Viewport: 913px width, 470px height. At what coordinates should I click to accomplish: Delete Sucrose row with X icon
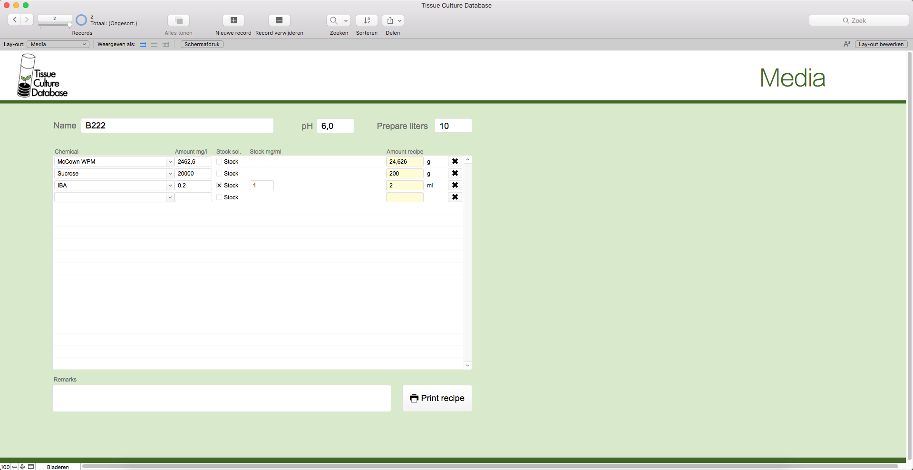click(455, 173)
